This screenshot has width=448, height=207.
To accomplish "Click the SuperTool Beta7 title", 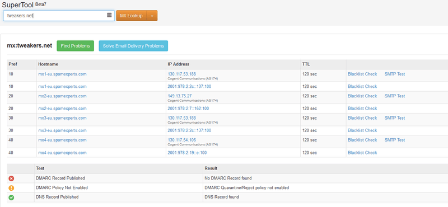I will point(24,4).
